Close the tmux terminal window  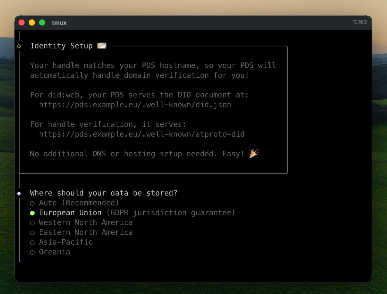point(22,23)
